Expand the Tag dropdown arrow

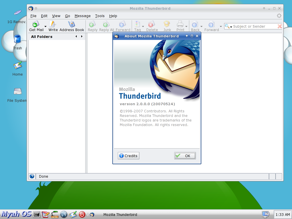point(143,27)
